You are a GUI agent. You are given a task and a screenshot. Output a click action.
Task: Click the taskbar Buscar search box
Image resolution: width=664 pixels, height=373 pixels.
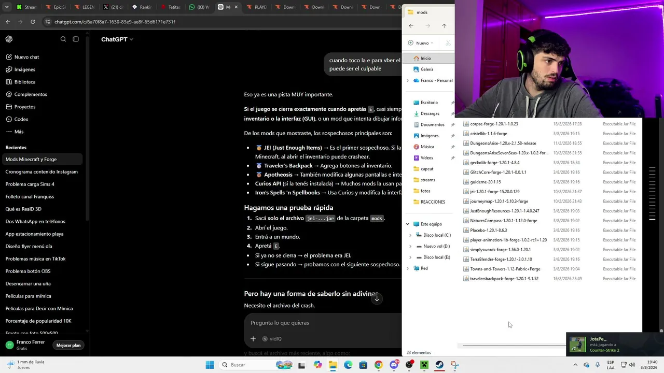click(x=256, y=365)
